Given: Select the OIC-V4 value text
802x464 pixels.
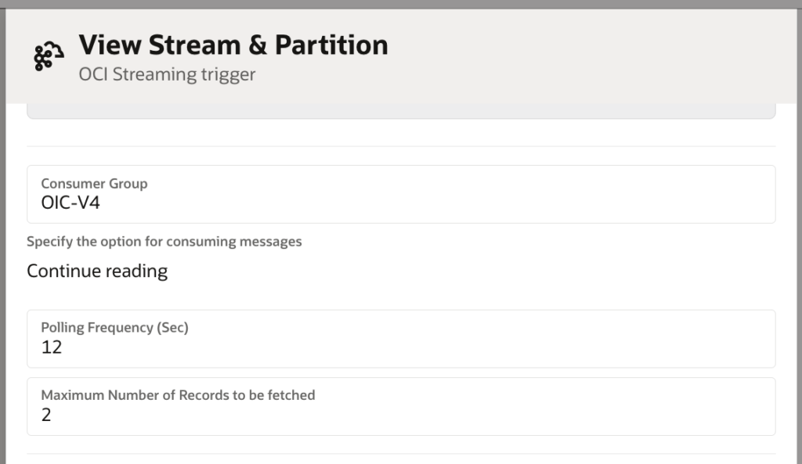Looking at the screenshot, I should [70, 203].
